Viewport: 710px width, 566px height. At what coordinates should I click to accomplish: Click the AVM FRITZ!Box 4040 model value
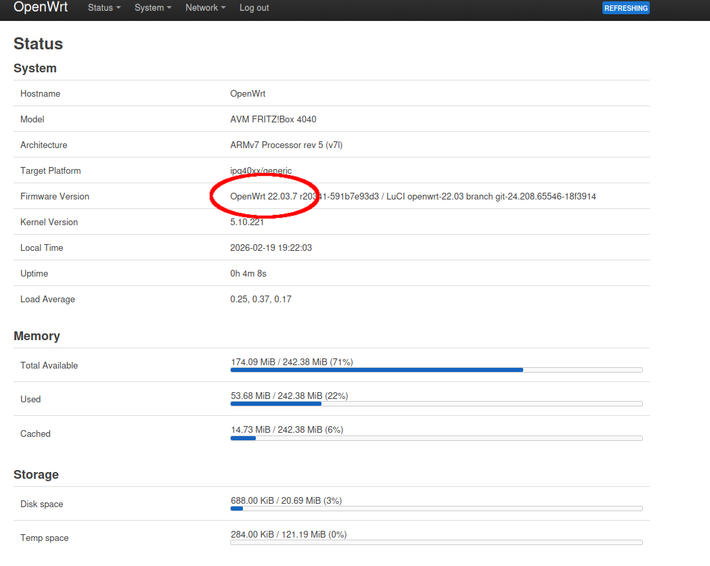[x=273, y=120]
